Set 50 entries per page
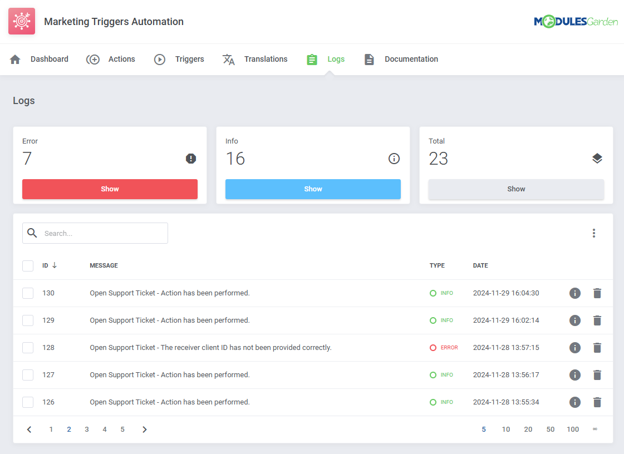Image resolution: width=624 pixels, height=454 pixels. tap(551, 430)
